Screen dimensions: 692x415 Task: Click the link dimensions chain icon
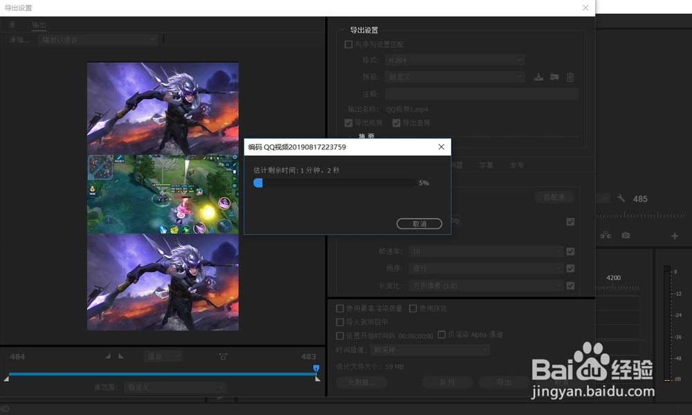455,221
